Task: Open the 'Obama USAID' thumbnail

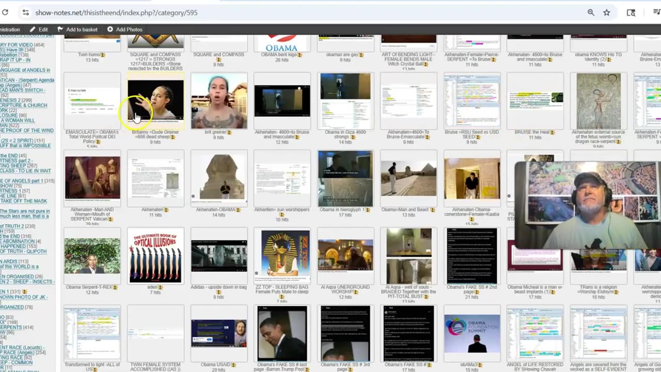Action: 219,333
